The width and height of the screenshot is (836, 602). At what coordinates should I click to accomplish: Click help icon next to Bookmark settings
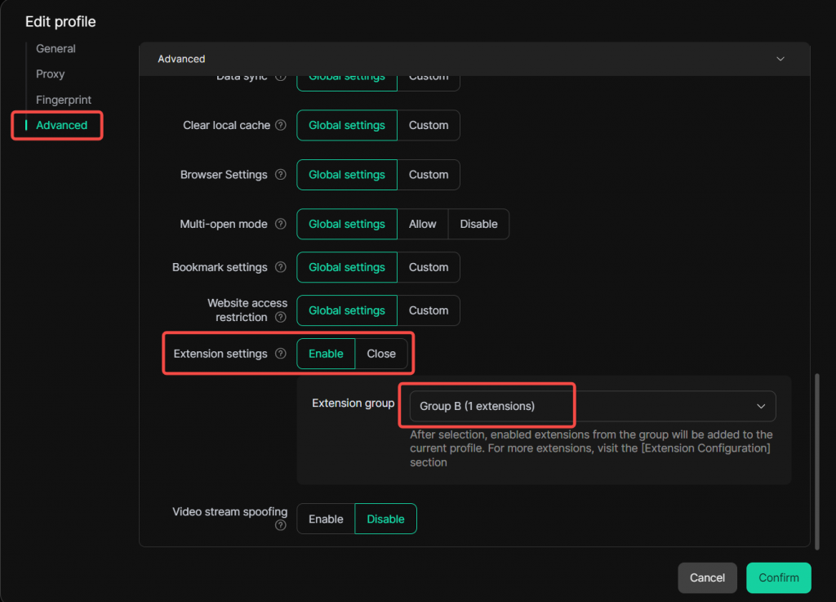coord(281,267)
